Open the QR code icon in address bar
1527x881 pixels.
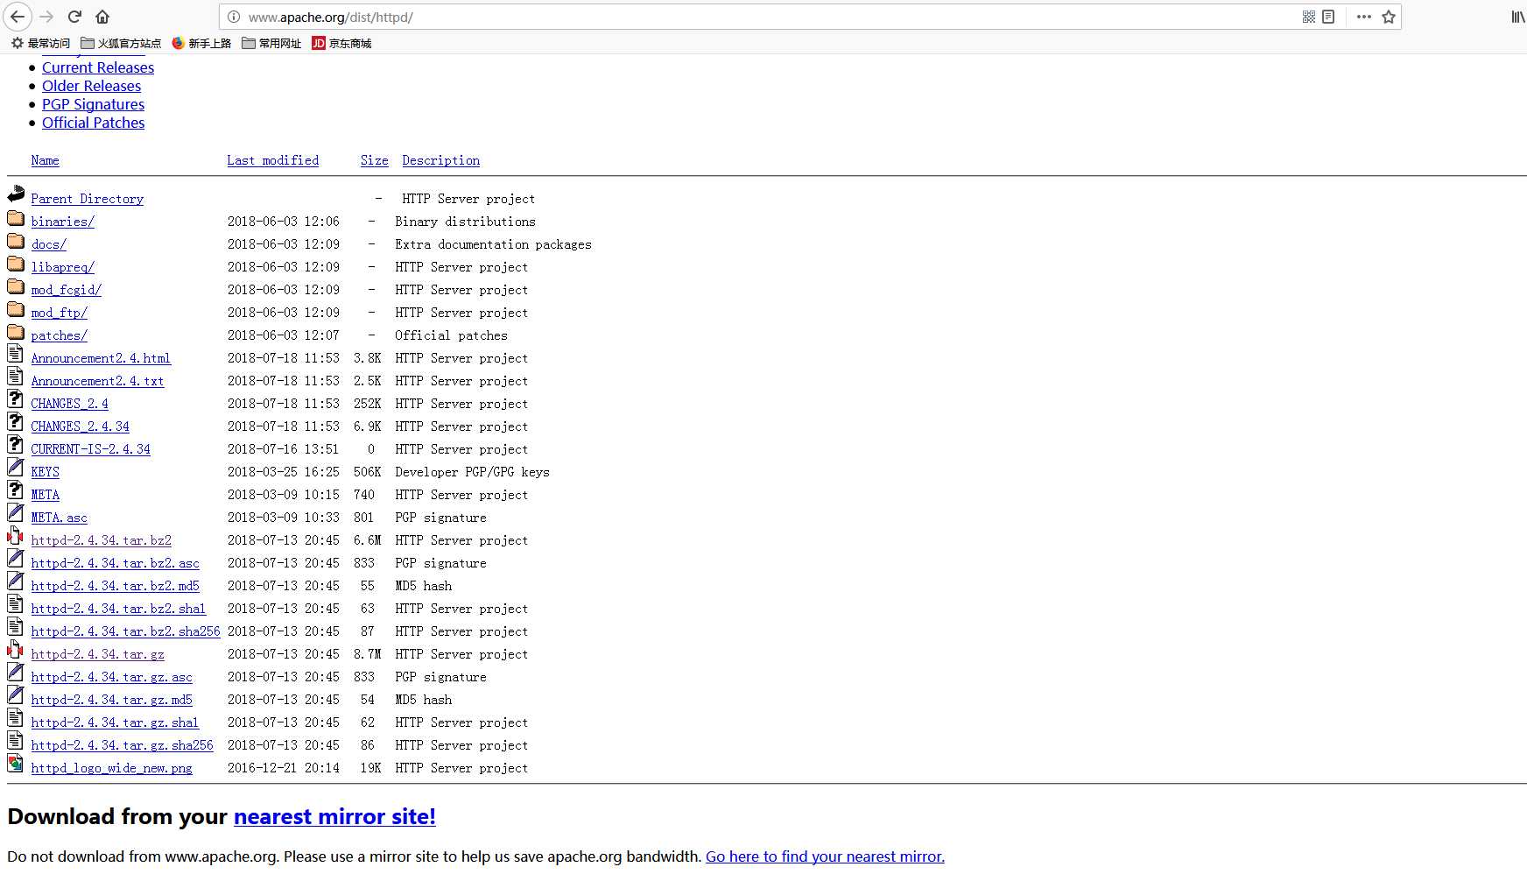[x=1309, y=17]
